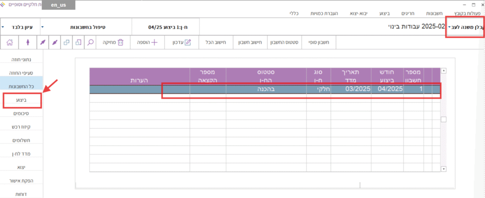
Task: Click the table scrollbar down arrow
Action: click(x=444, y=169)
